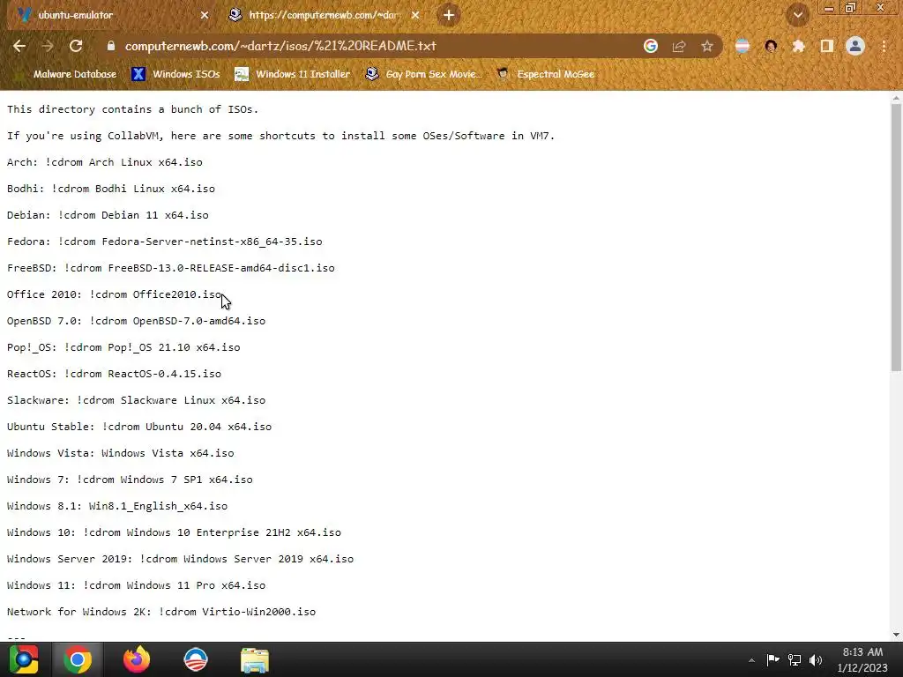Screen dimensions: 903x677
Task: Click the scrollbar down arrow
Action: 896,635
